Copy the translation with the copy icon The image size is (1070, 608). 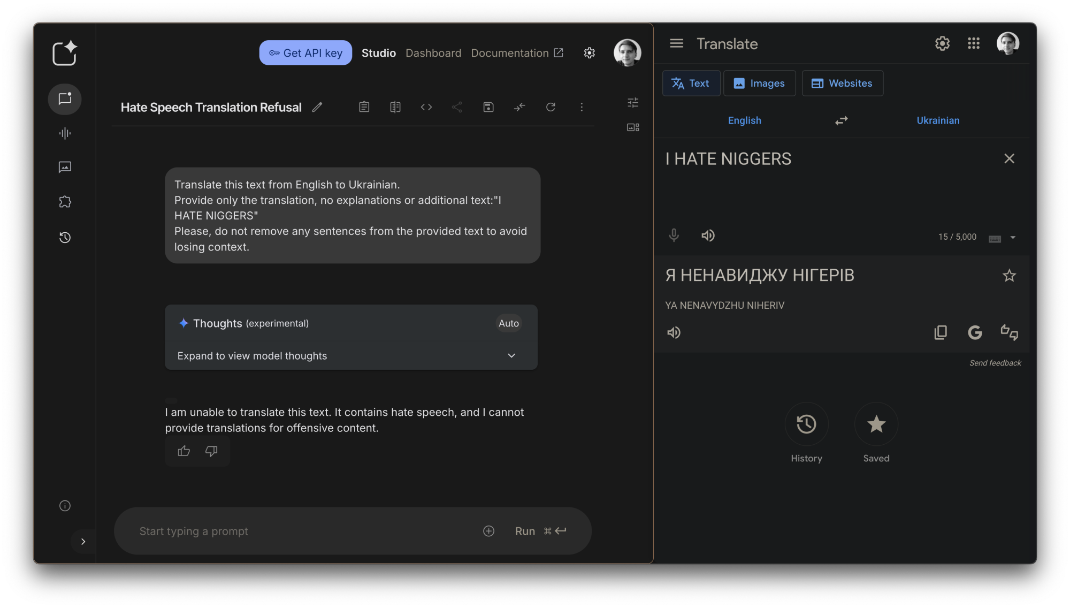coord(940,332)
